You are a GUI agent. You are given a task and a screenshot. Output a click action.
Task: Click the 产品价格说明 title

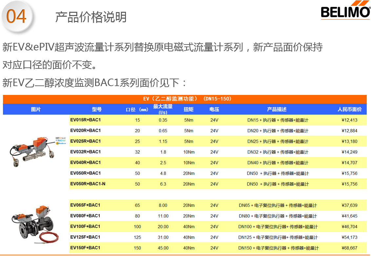coord(91,17)
